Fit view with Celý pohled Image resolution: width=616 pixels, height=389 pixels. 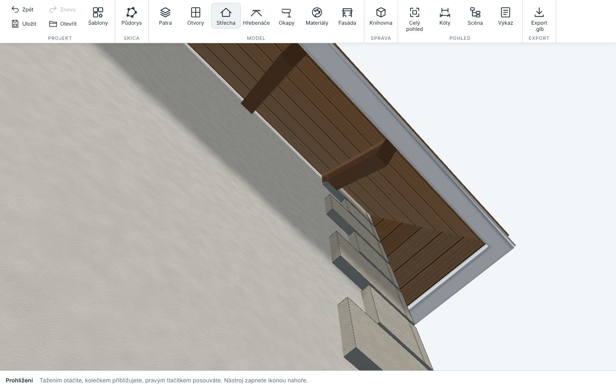tap(415, 19)
